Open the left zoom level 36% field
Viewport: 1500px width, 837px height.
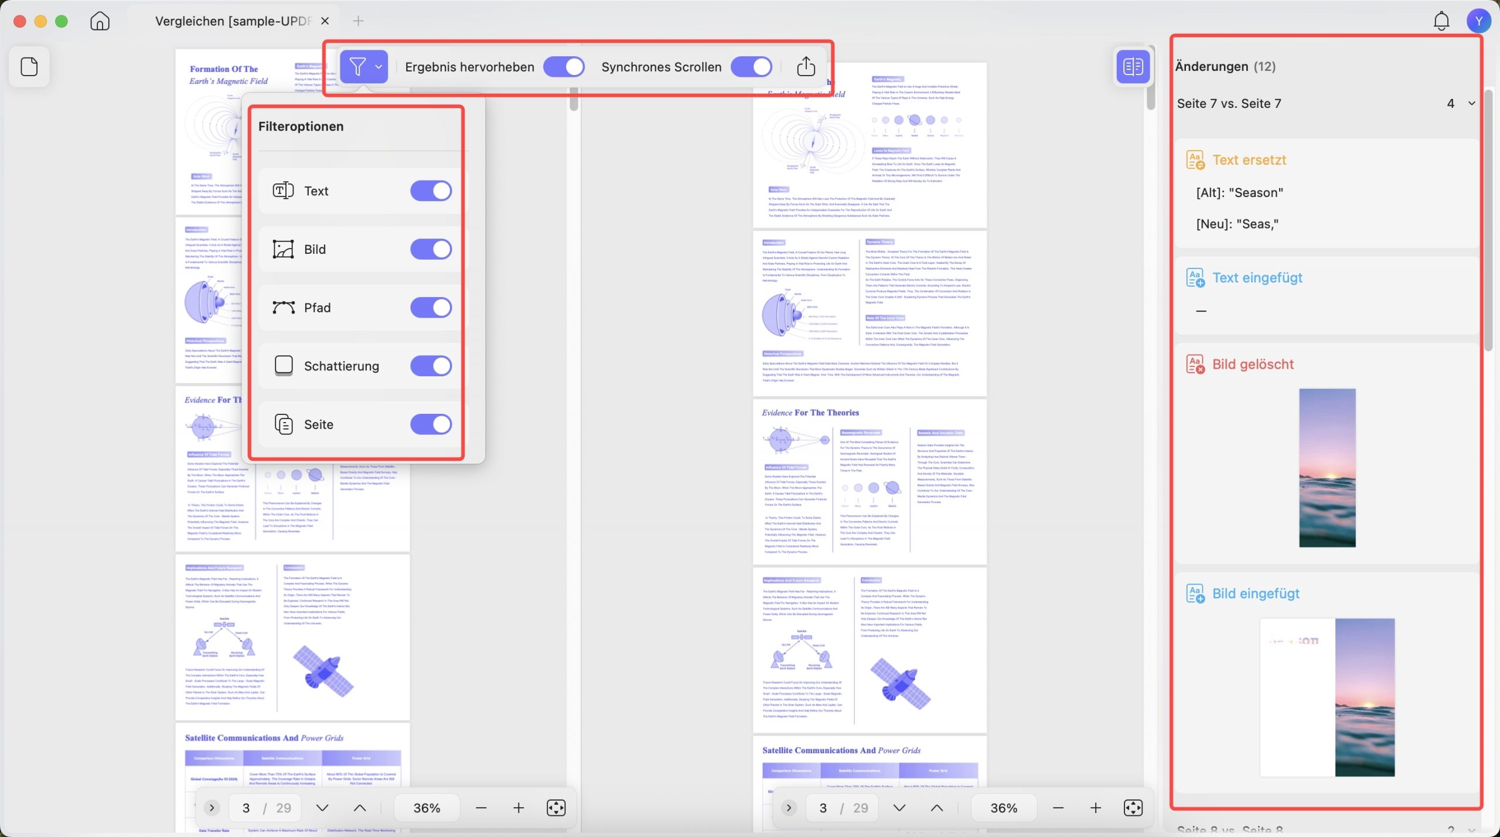pos(427,808)
